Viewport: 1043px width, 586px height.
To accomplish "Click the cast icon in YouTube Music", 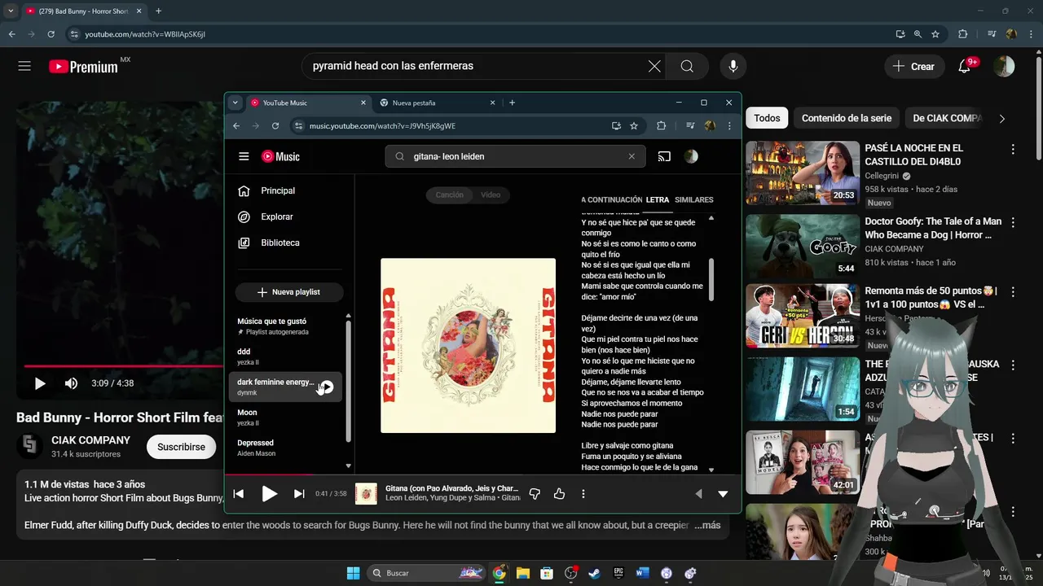I will (664, 156).
